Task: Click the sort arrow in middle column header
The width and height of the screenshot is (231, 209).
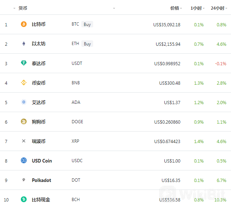Action: coord(114,8)
